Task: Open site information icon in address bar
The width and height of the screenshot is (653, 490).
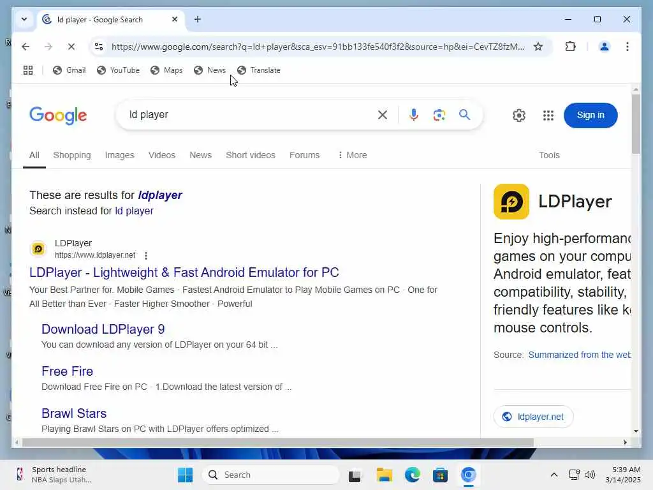Action: pyautogui.click(x=99, y=47)
